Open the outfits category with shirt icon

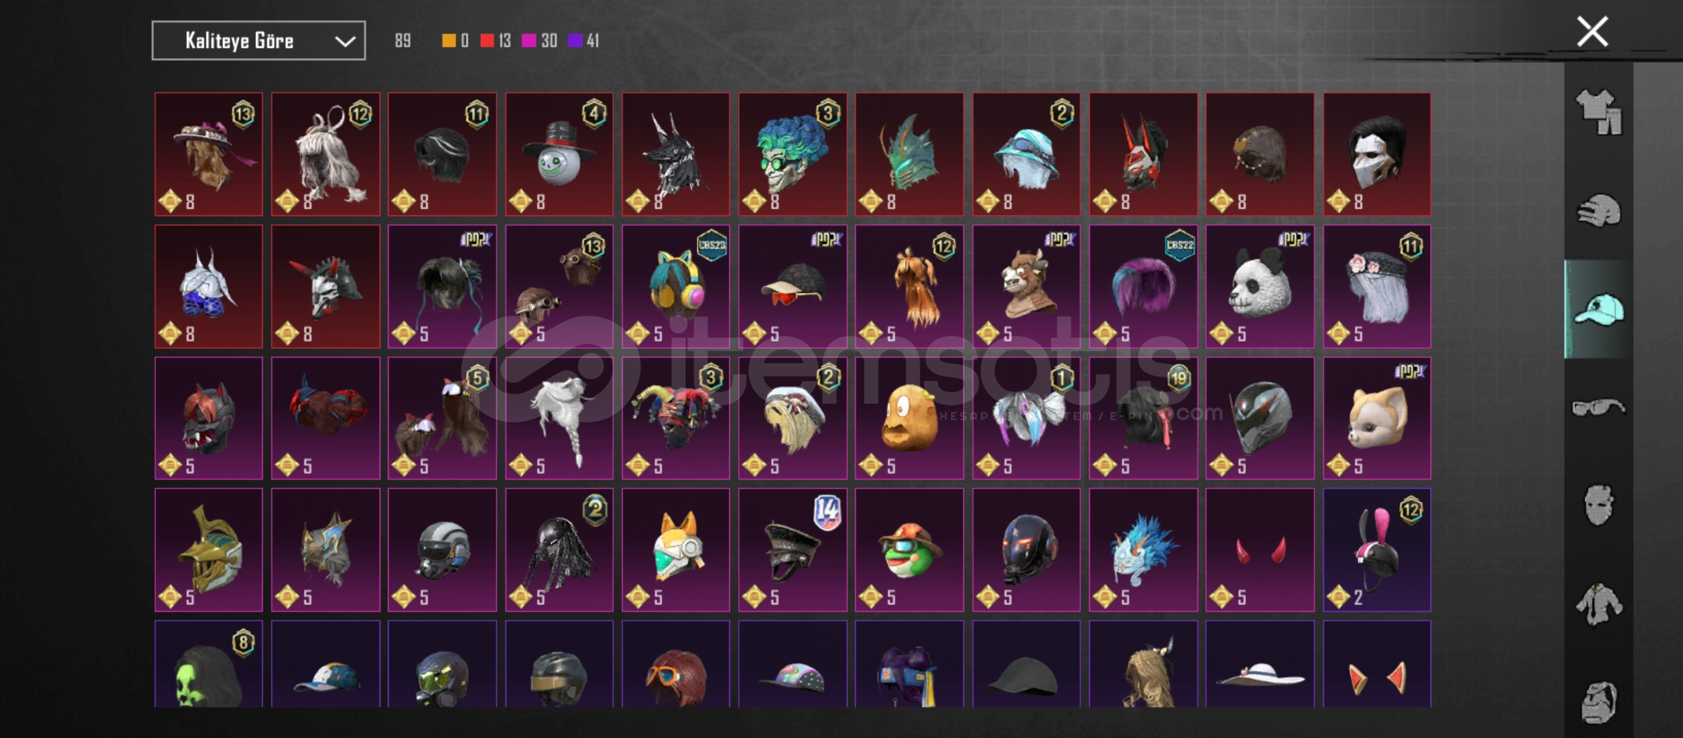click(1599, 112)
